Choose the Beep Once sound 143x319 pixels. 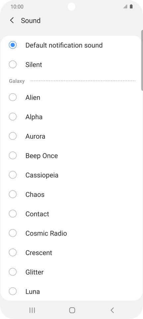(13, 156)
